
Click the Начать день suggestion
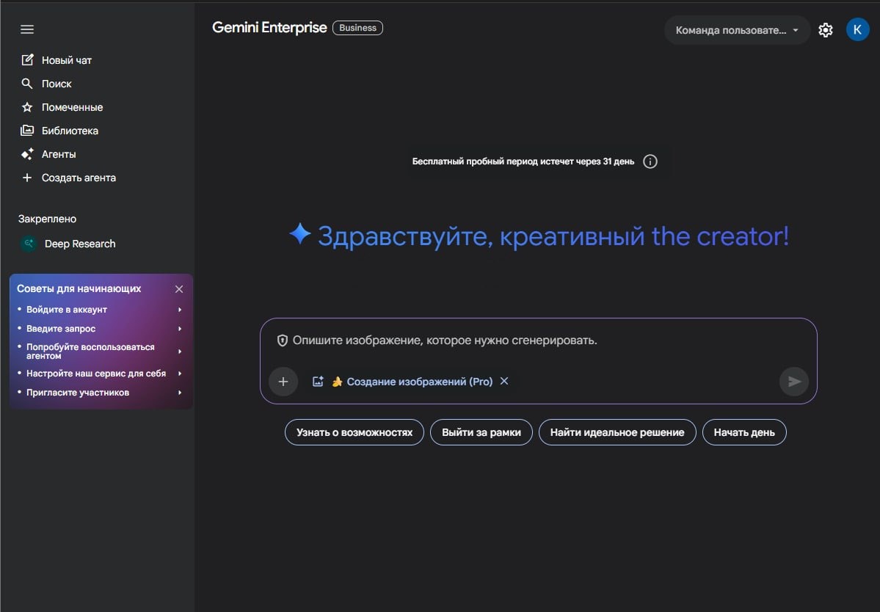(744, 432)
